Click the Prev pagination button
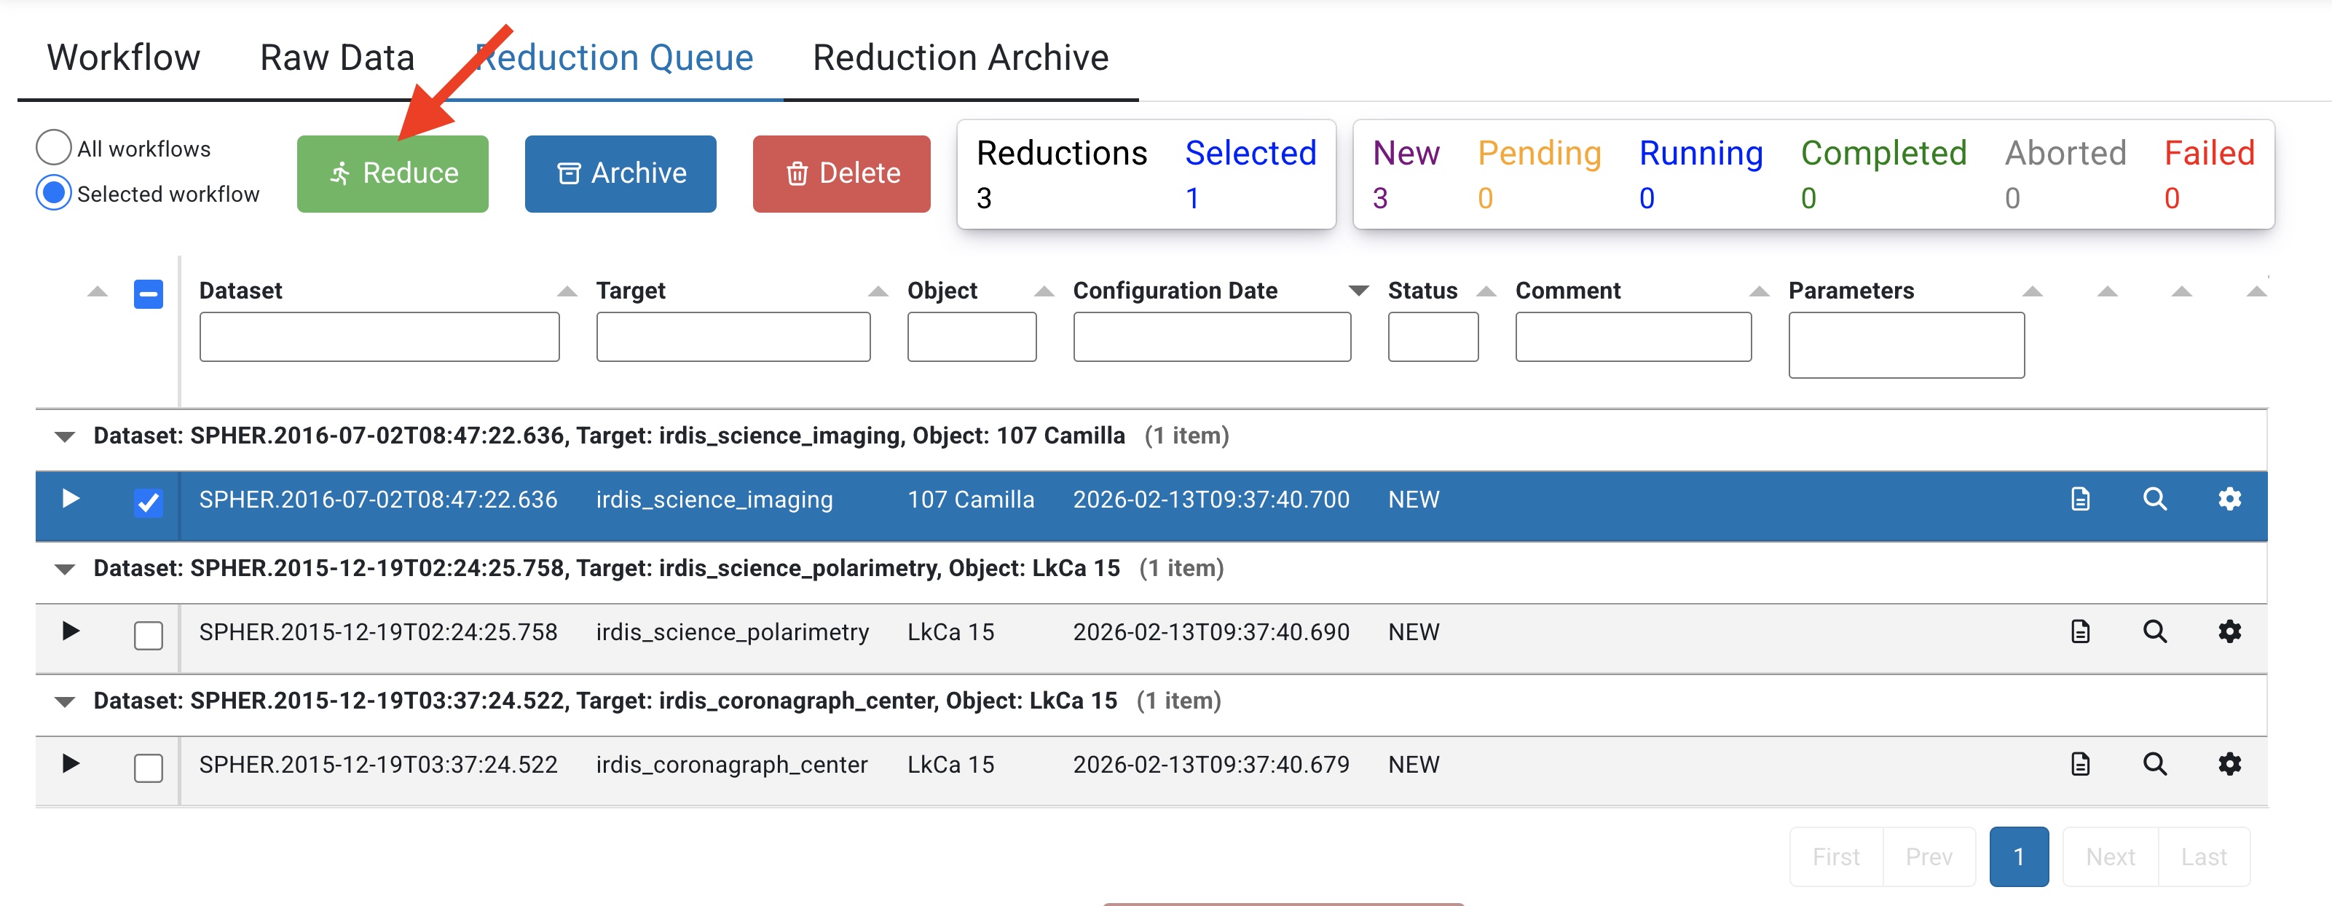 pyautogui.click(x=1929, y=856)
